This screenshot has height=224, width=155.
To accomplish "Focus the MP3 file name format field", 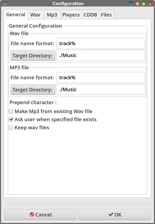I will 101,78.
